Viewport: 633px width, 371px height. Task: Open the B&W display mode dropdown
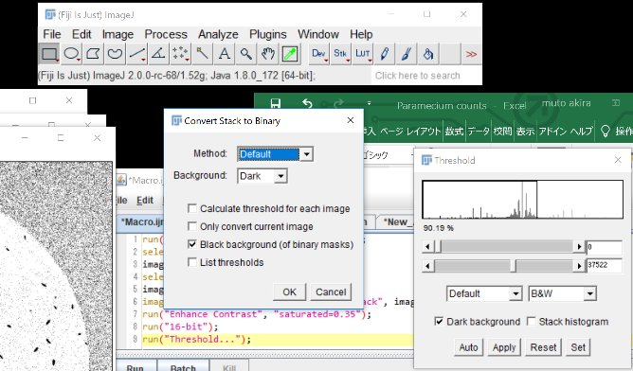(x=562, y=293)
